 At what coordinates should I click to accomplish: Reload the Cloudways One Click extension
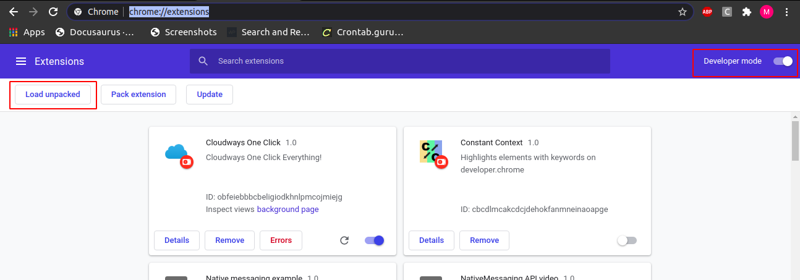[345, 240]
